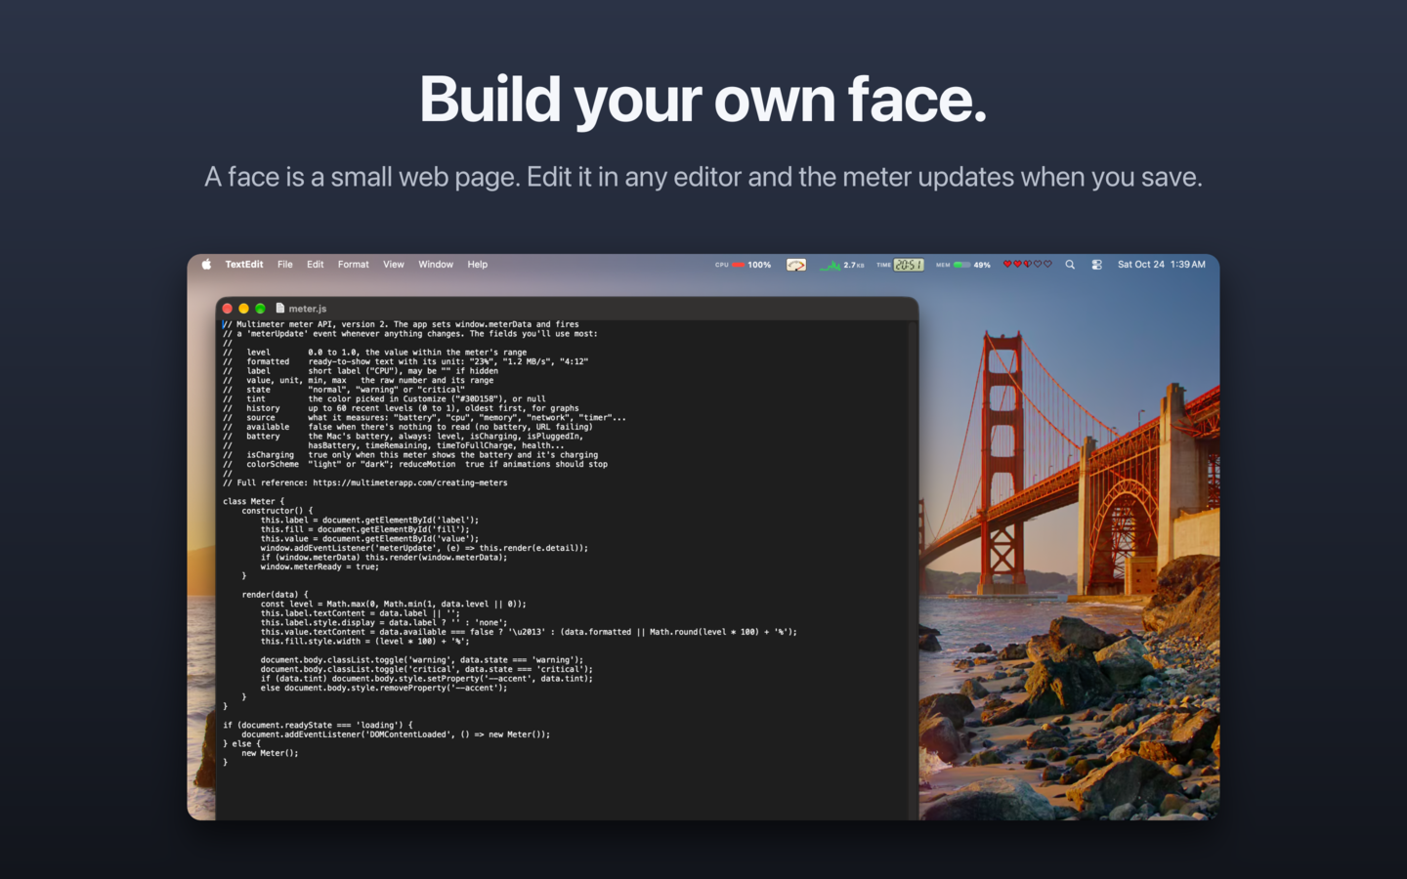The image size is (1407, 879).
Task: Click the 'Build your own face.' headline
Action: pyautogui.click(x=703, y=100)
